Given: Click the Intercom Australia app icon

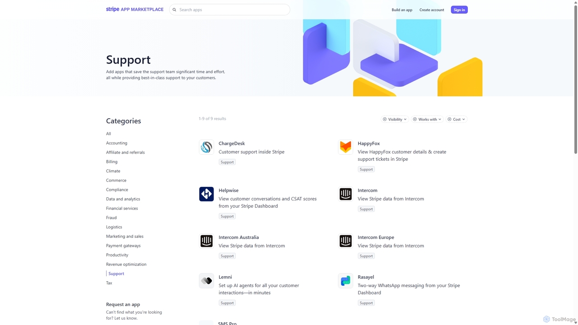Looking at the screenshot, I should [x=206, y=241].
